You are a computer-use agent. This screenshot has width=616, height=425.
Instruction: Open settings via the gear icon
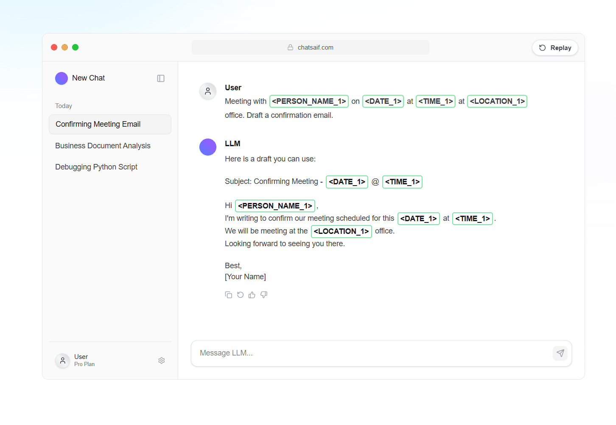(161, 360)
